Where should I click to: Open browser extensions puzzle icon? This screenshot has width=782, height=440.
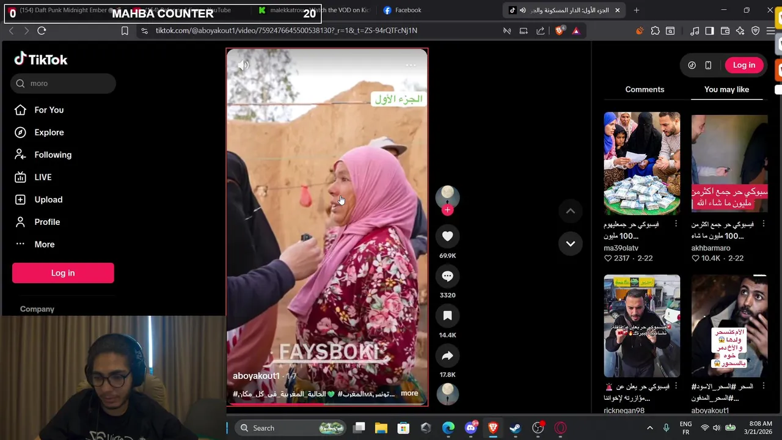pyautogui.click(x=655, y=31)
